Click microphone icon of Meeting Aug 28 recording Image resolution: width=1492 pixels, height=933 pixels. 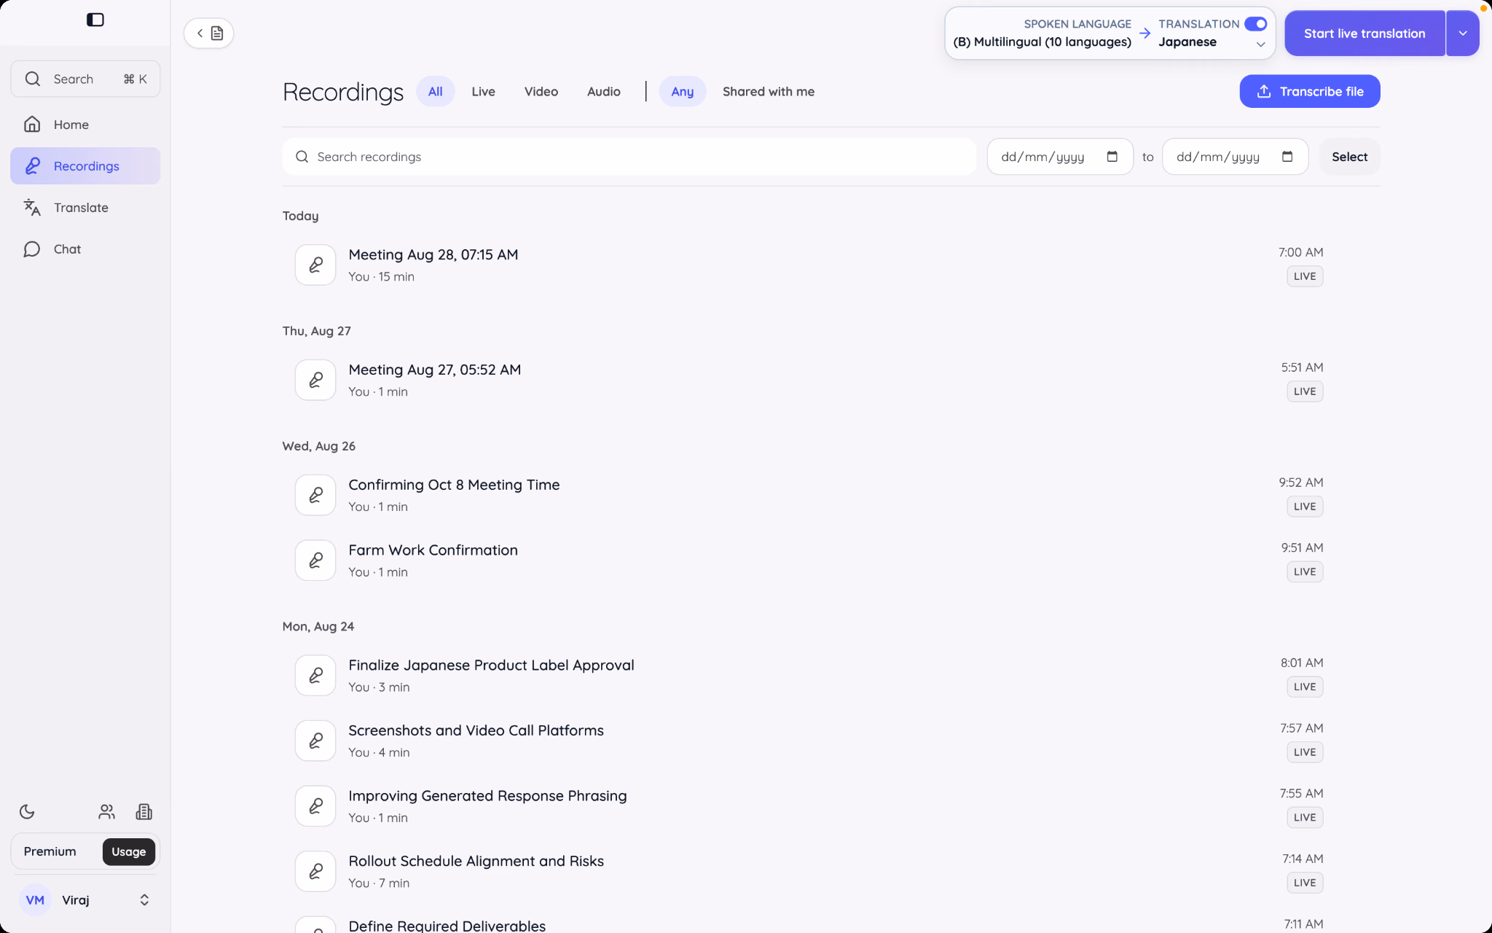click(x=315, y=265)
